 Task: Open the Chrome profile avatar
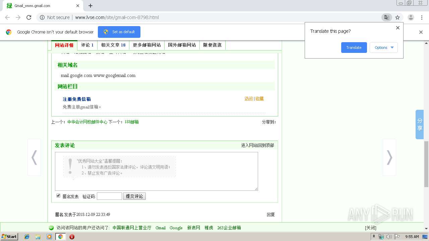(x=411, y=17)
